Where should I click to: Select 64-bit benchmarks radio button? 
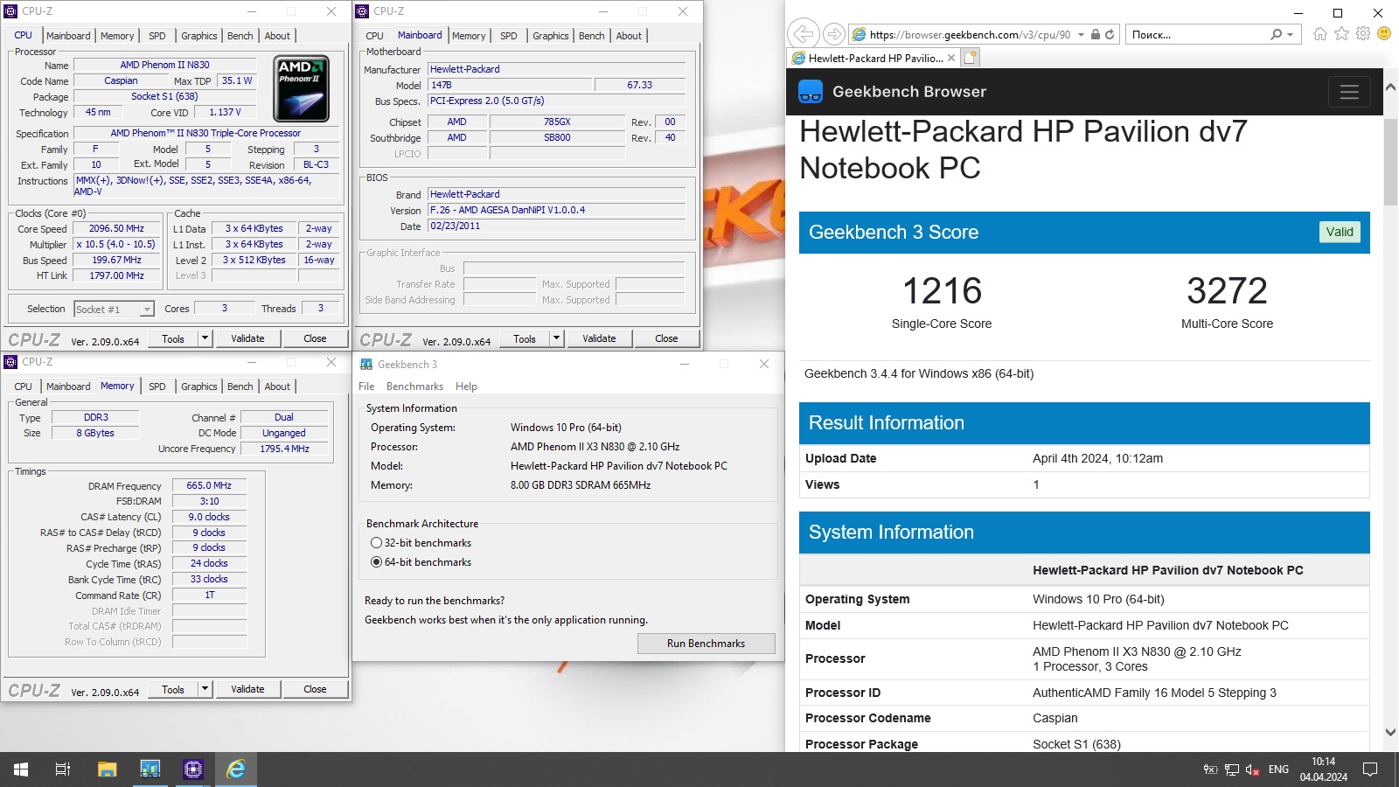[376, 562]
